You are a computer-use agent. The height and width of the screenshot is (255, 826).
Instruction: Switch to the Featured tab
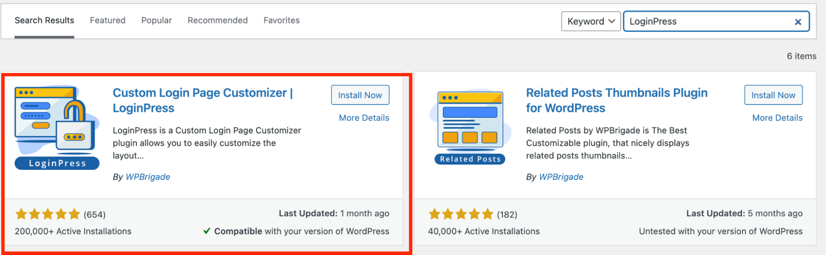click(x=108, y=21)
